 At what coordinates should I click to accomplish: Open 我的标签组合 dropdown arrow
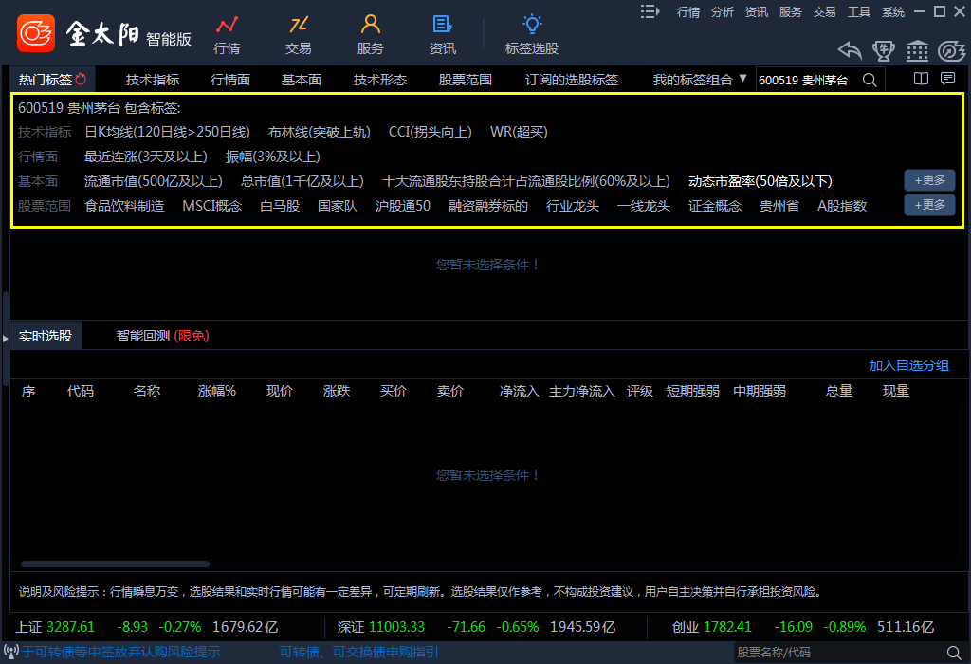[743, 79]
